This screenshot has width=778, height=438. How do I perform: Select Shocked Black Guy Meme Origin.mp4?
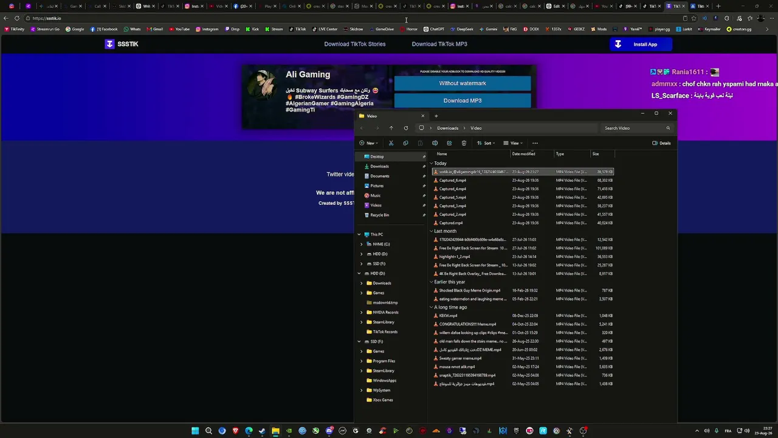(523, 290)
